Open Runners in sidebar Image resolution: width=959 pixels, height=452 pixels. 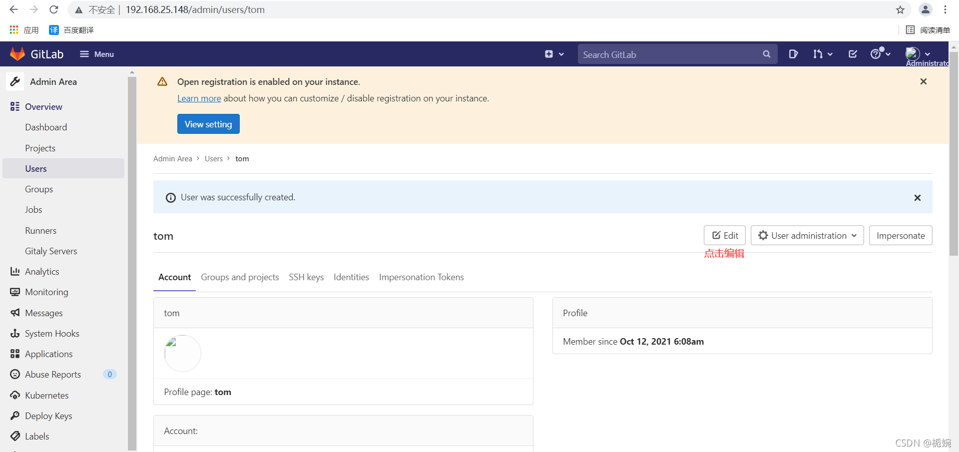(x=40, y=231)
